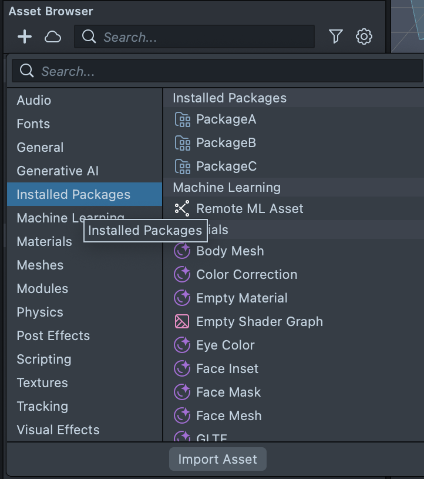Click the Body Mesh material icon
This screenshot has width=424, height=479.
click(183, 251)
